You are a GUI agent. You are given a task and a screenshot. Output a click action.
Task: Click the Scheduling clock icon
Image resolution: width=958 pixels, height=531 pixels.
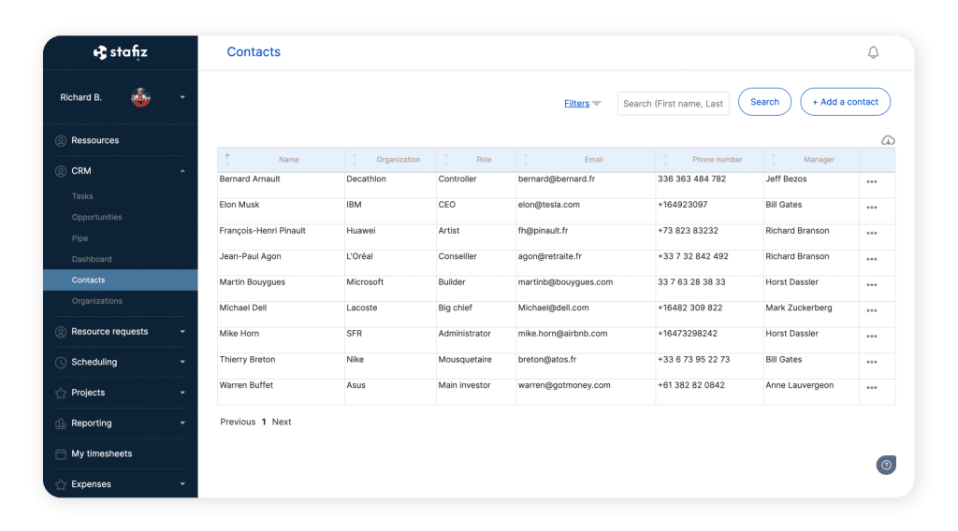[61, 362]
